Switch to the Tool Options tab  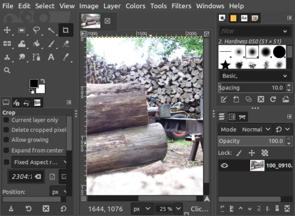[x=6, y=102]
